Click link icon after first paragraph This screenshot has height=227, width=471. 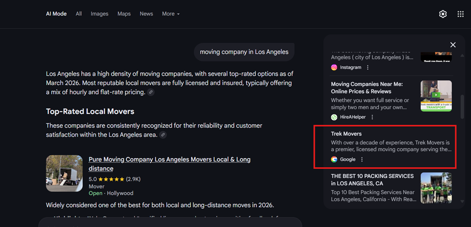[x=151, y=92]
